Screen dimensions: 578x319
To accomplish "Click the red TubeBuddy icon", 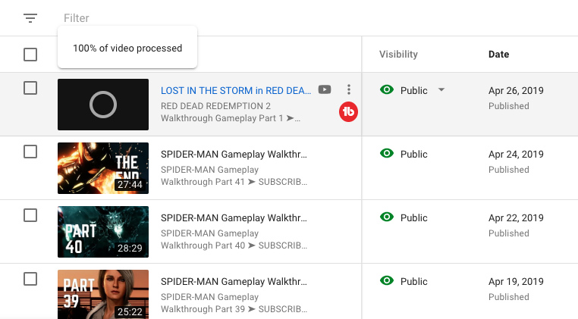I will (x=348, y=111).
